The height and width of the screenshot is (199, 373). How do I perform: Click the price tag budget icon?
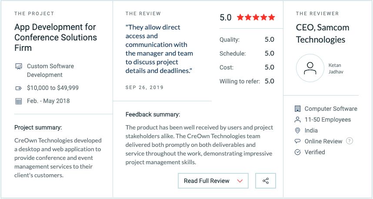(19, 88)
